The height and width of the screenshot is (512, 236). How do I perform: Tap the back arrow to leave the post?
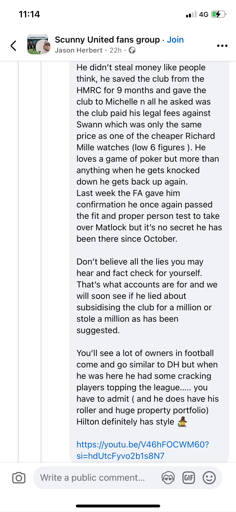pyautogui.click(x=13, y=45)
